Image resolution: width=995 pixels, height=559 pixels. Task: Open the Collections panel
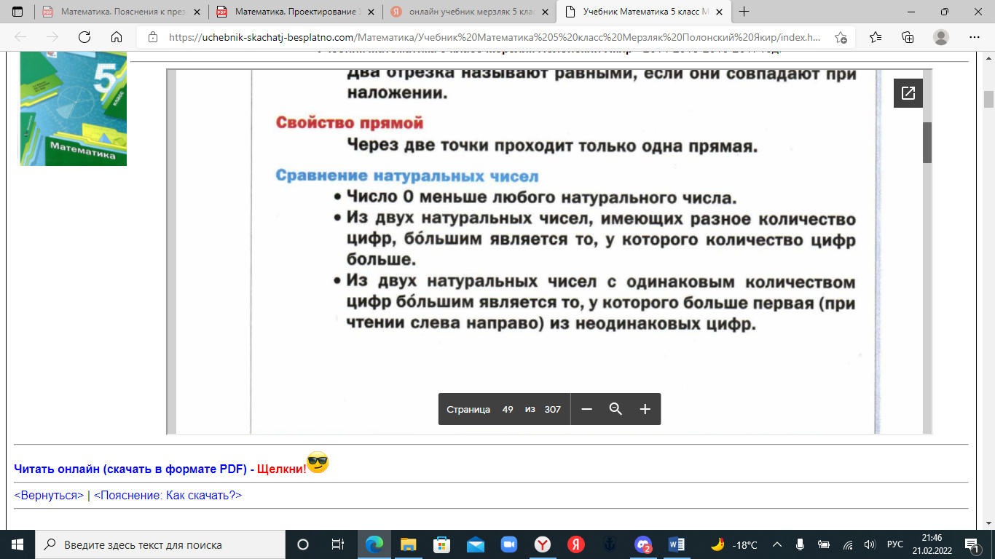tap(908, 37)
